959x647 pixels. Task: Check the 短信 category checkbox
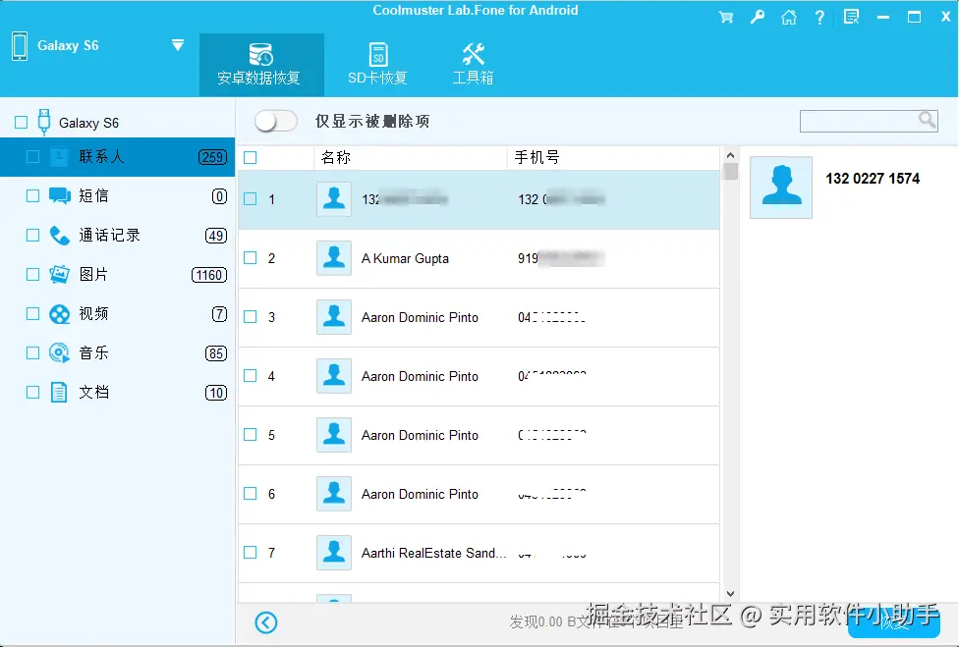coord(33,196)
